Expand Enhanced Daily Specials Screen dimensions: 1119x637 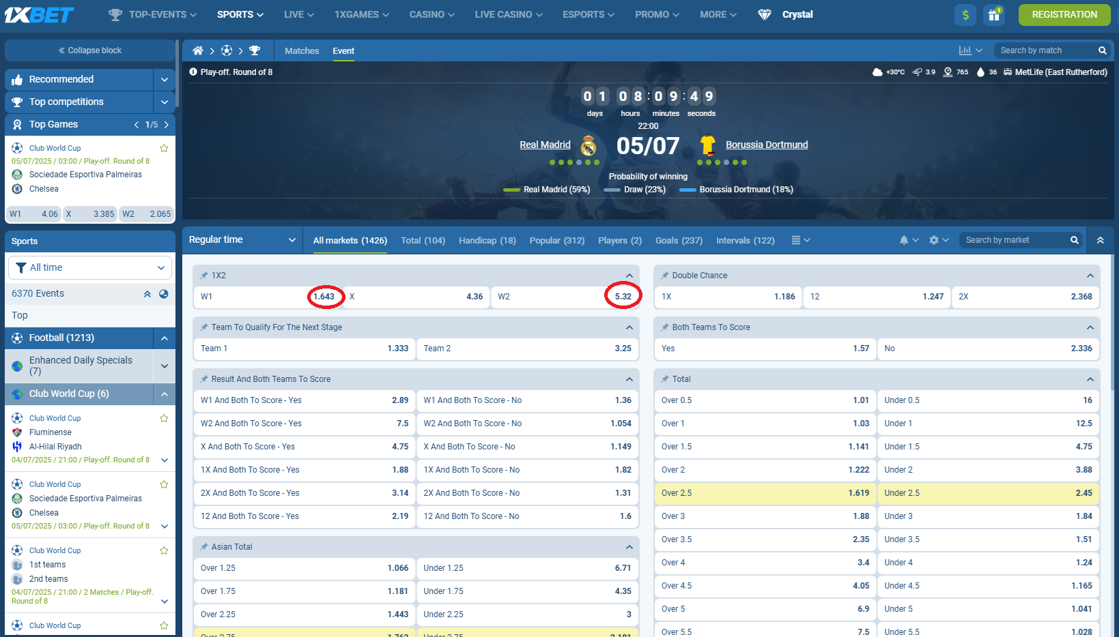(x=165, y=366)
